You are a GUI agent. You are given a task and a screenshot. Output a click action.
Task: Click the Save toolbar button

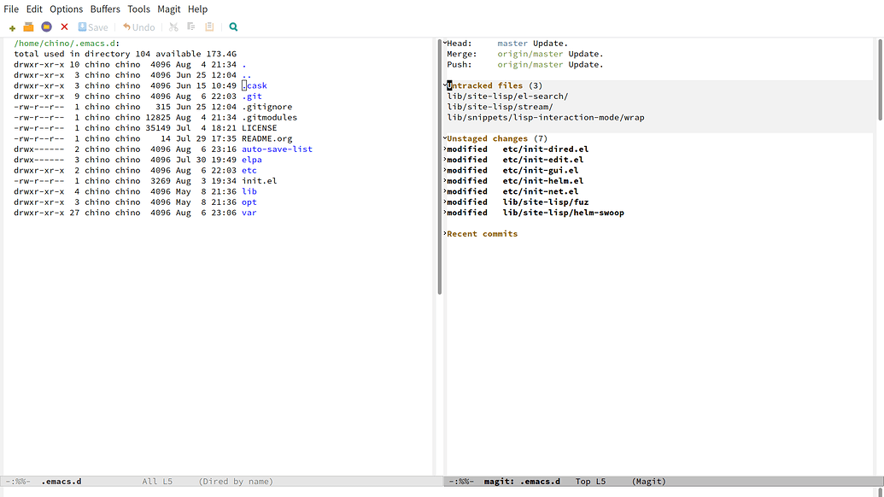click(93, 27)
